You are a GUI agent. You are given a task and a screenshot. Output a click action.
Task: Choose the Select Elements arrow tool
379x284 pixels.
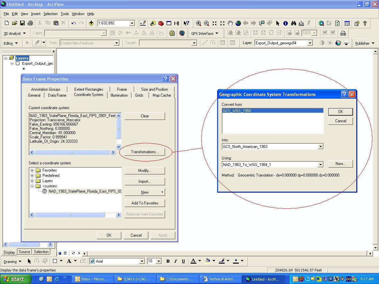tap(277, 23)
